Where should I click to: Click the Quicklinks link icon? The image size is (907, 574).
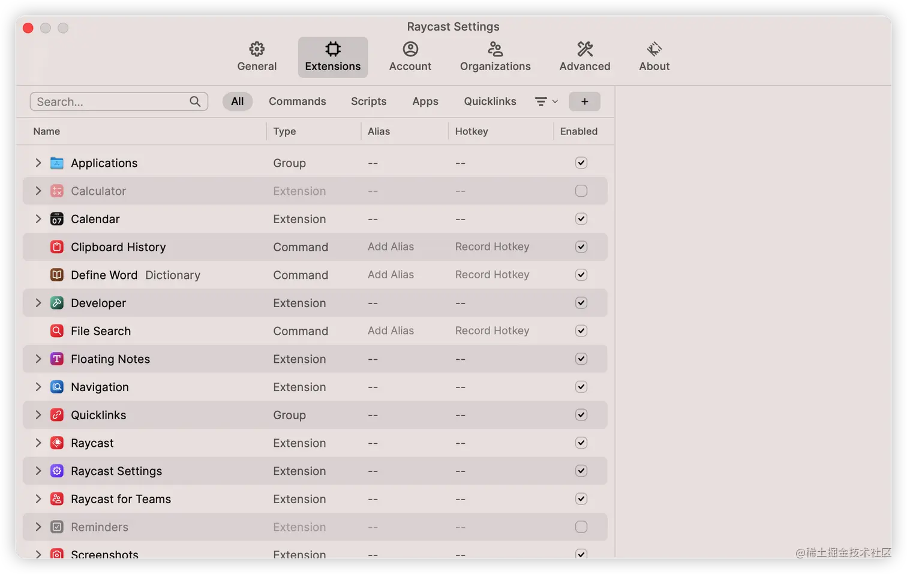click(57, 414)
